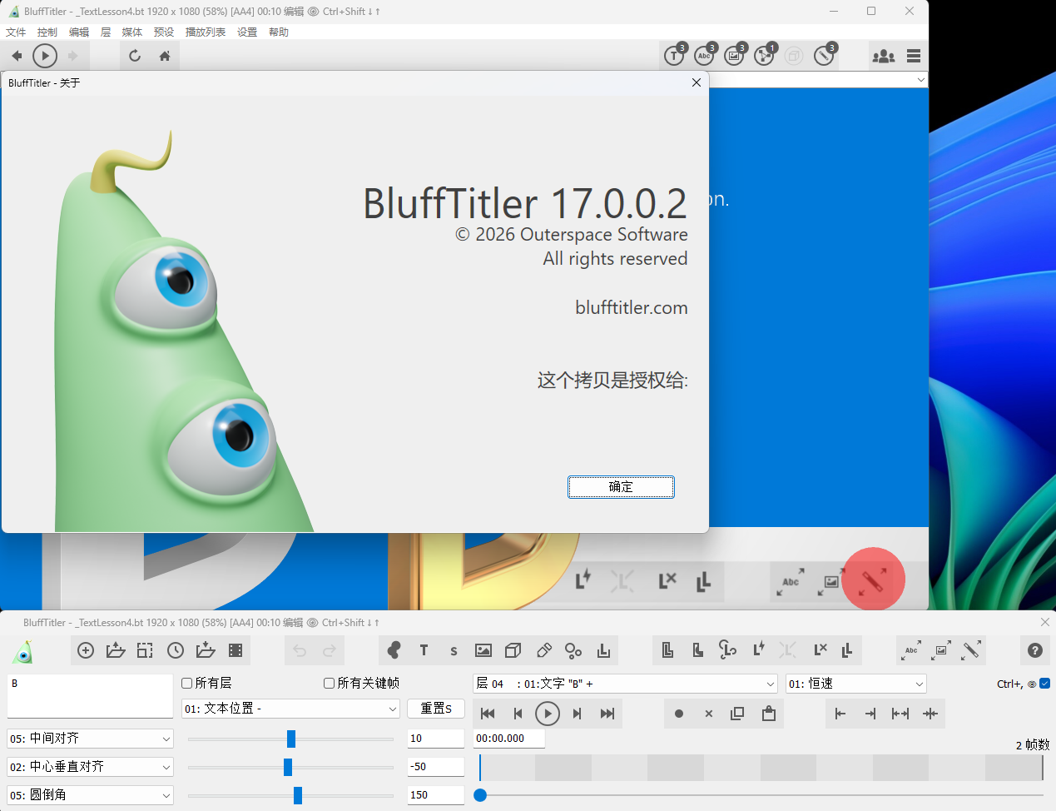The height and width of the screenshot is (811, 1056).
Task: Open the 01: 恒速 dropdown
Action: (x=856, y=684)
